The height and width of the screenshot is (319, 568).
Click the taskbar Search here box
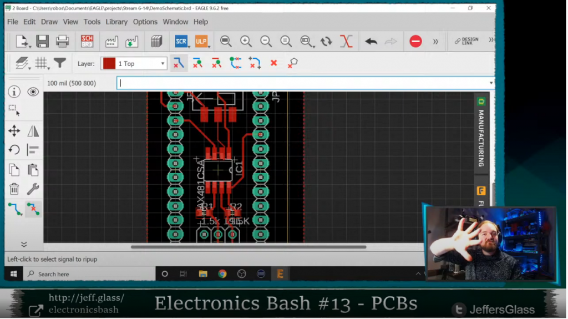(x=89, y=274)
